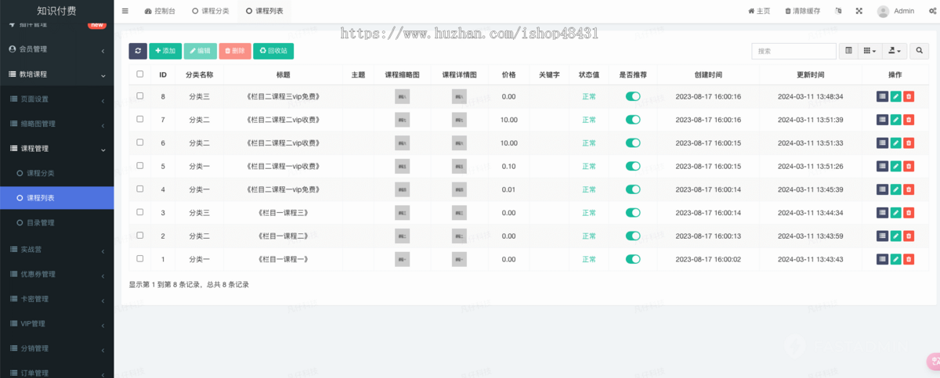The height and width of the screenshot is (378, 940).
Task: Click the fullscreen icon in top bar
Action: (859, 11)
